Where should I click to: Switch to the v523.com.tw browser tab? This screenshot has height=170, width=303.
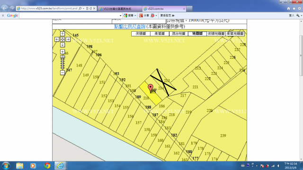164,9
